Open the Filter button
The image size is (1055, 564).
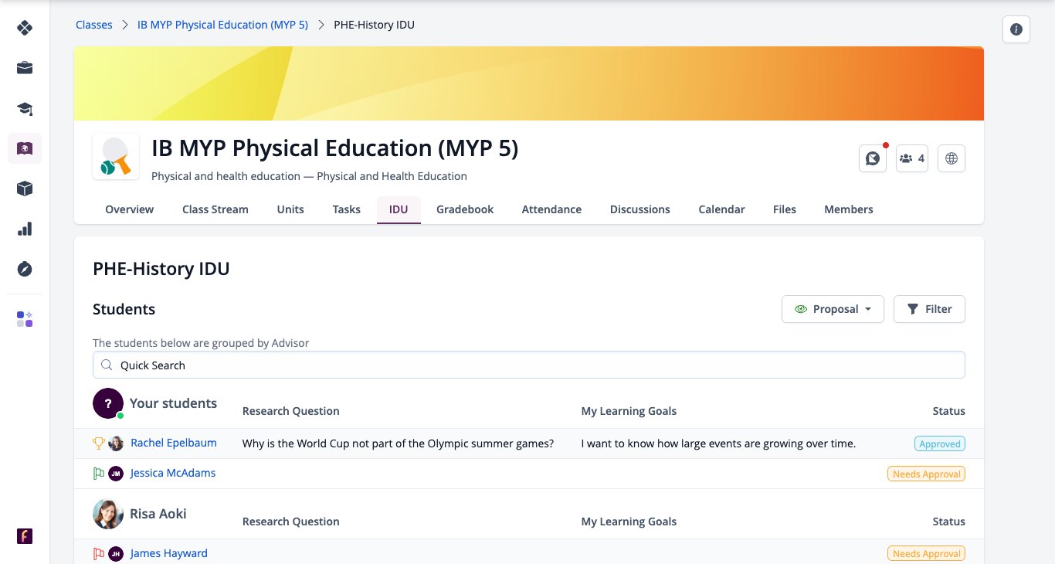pyautogui.click(x=929, y=309)
